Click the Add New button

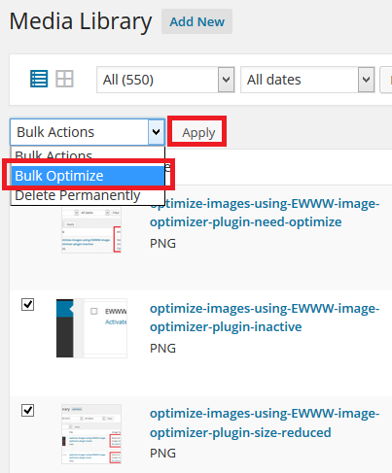tap(196, 21)
